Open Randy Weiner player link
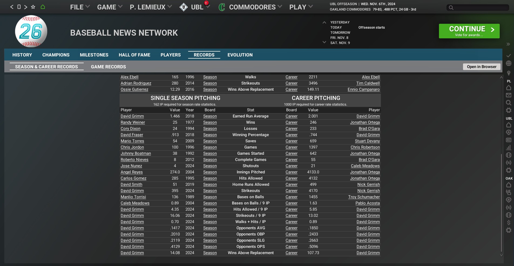The height and width of the screenshot is (266, 514). (x=133, y=122)
